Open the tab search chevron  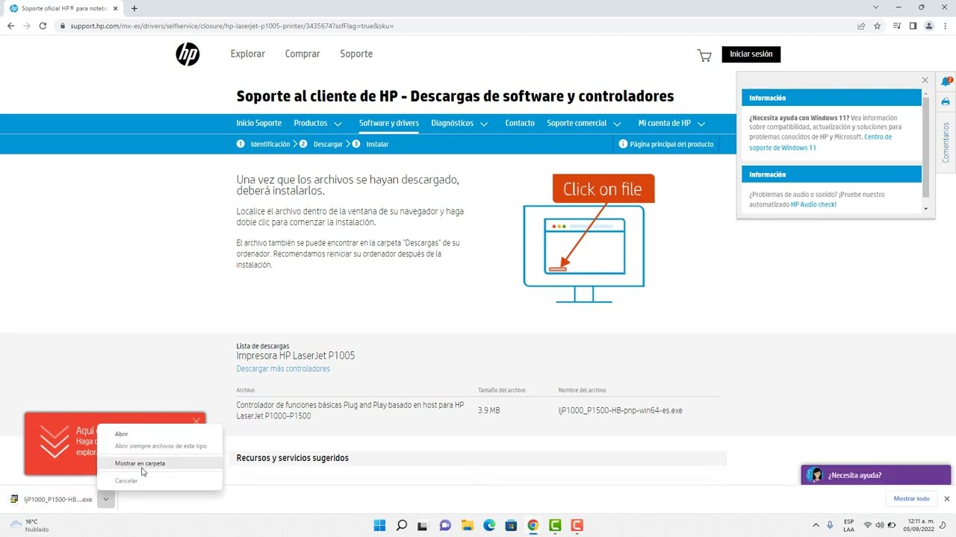coord(876,7)
